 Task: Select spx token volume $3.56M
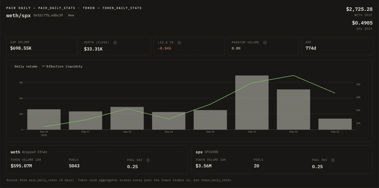(x=203, y=166)
